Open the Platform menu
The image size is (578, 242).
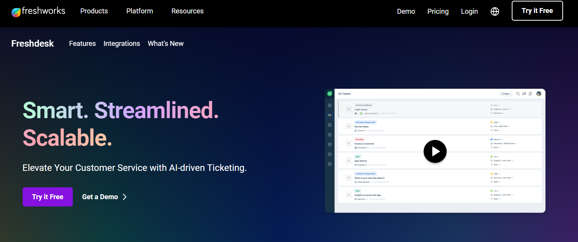click(x=140, y=11)
